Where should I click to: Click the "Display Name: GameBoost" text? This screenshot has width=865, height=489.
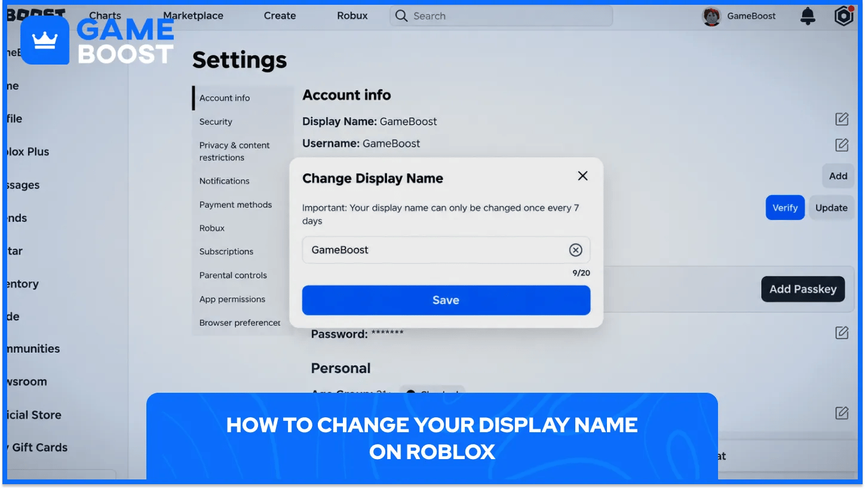(x=370, y=121)
